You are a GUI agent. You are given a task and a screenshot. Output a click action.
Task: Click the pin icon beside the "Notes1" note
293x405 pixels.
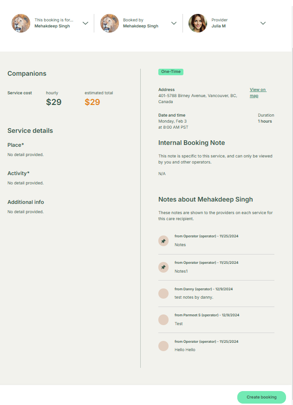tap(163, 267)
